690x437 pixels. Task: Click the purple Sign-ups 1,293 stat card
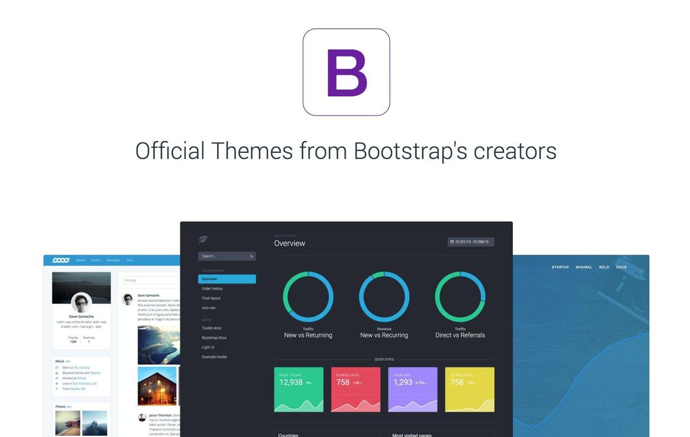click(x=413, y=389)
